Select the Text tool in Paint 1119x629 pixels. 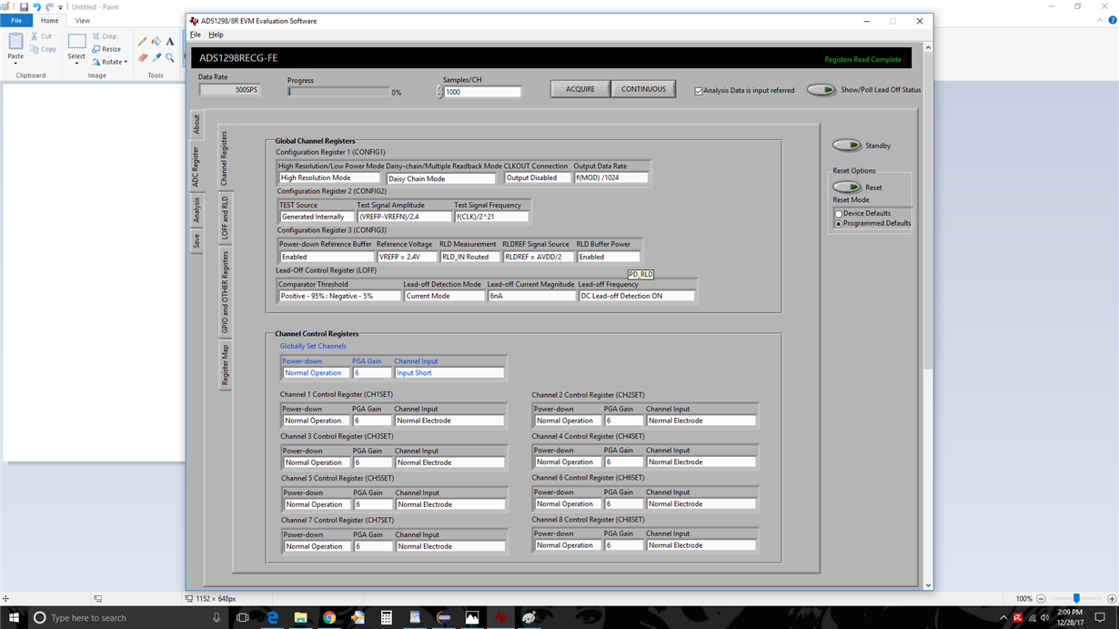170,42
